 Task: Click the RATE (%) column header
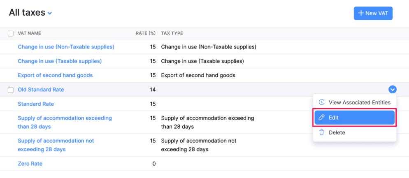pyautogui.click(x=146, y=33)
